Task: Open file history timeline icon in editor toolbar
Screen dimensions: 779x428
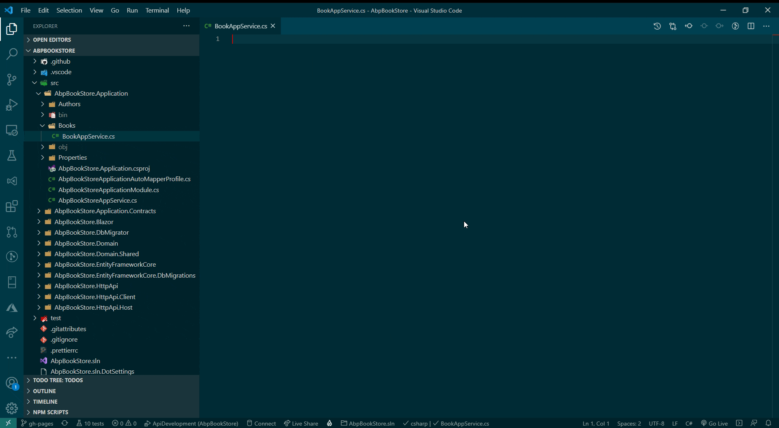Action: click(657, 26)
